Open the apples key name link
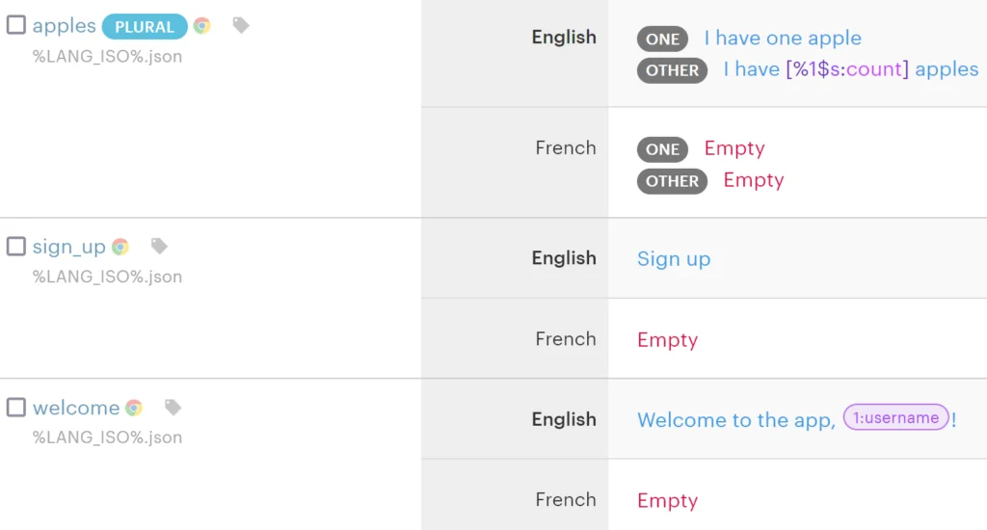This screenshot has width=987, height=530. click(x=64, y=26)
